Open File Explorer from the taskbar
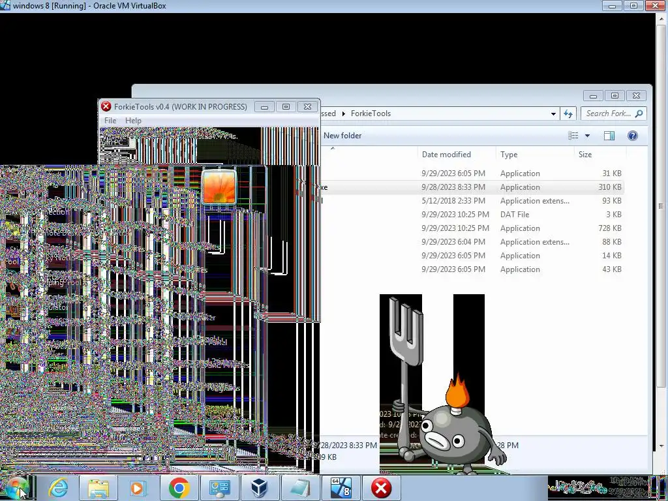Viewport: 668px width, 501px height. pos(99,488)
